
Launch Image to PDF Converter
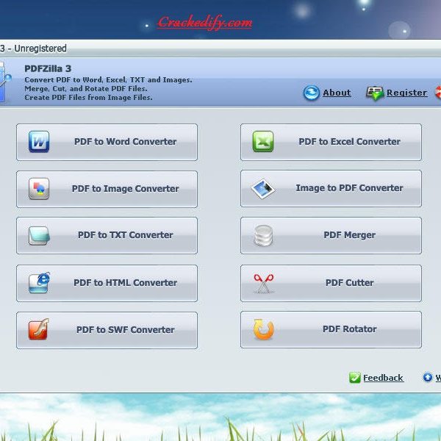click(331, 189)
